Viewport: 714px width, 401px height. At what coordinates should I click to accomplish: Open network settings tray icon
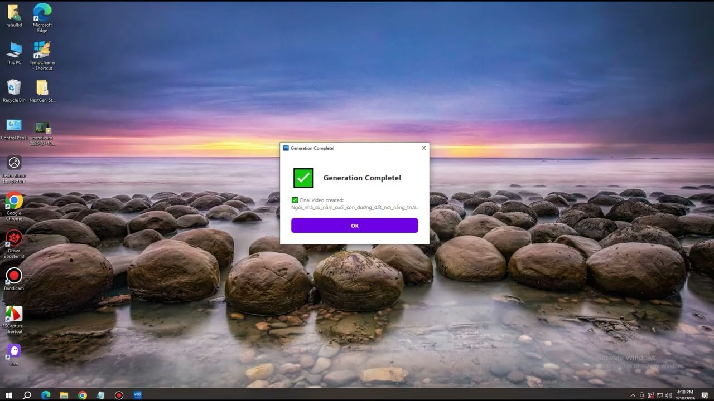(x=659, y=395)
